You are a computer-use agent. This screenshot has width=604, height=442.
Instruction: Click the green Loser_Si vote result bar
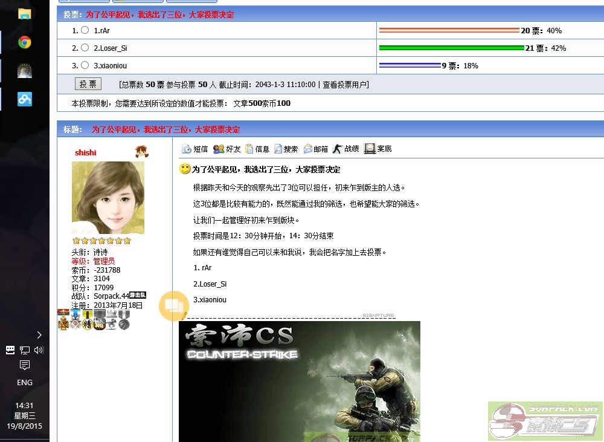coord(451,48)
